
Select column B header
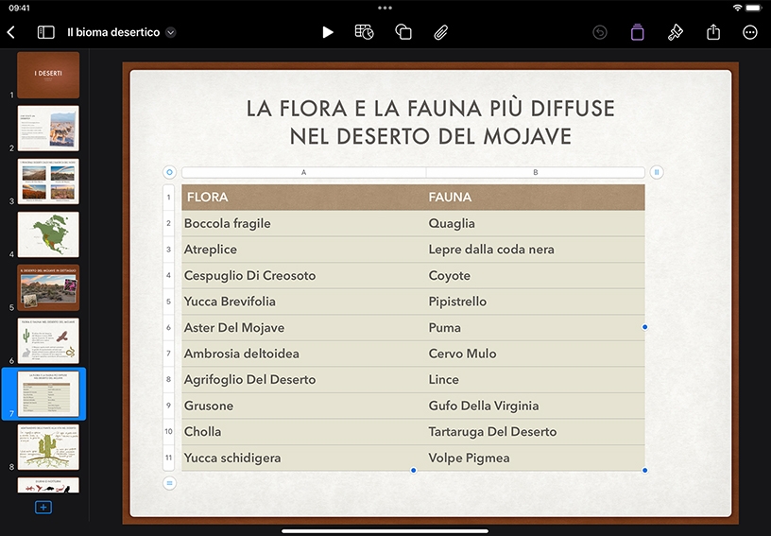[x=536, y=172]
